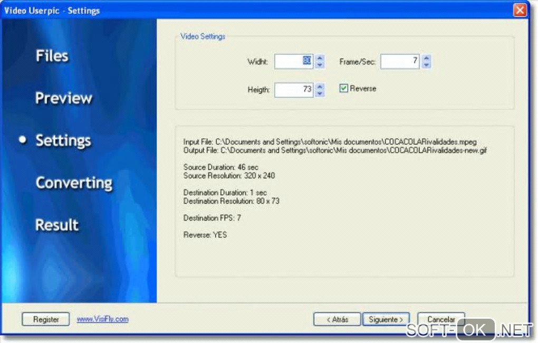538x343 pixels.
Task: Decrease the Widht value with down arrow
Action: (320, 65)
